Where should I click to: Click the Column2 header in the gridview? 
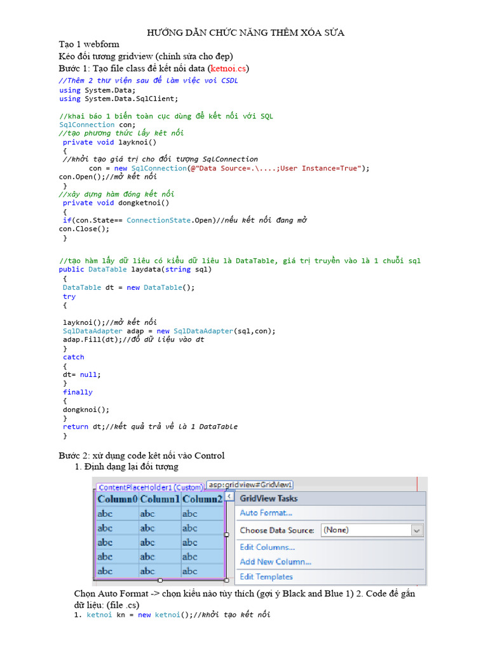pos(203,499)
